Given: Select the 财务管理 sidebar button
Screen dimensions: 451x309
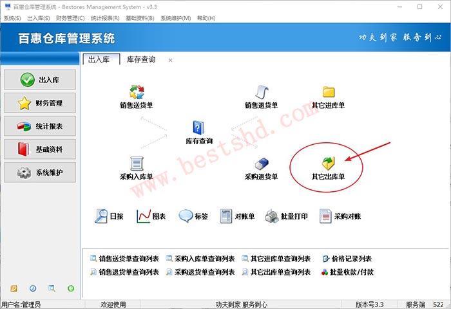Looking at the screenshot, I should (x=40, y=103).
